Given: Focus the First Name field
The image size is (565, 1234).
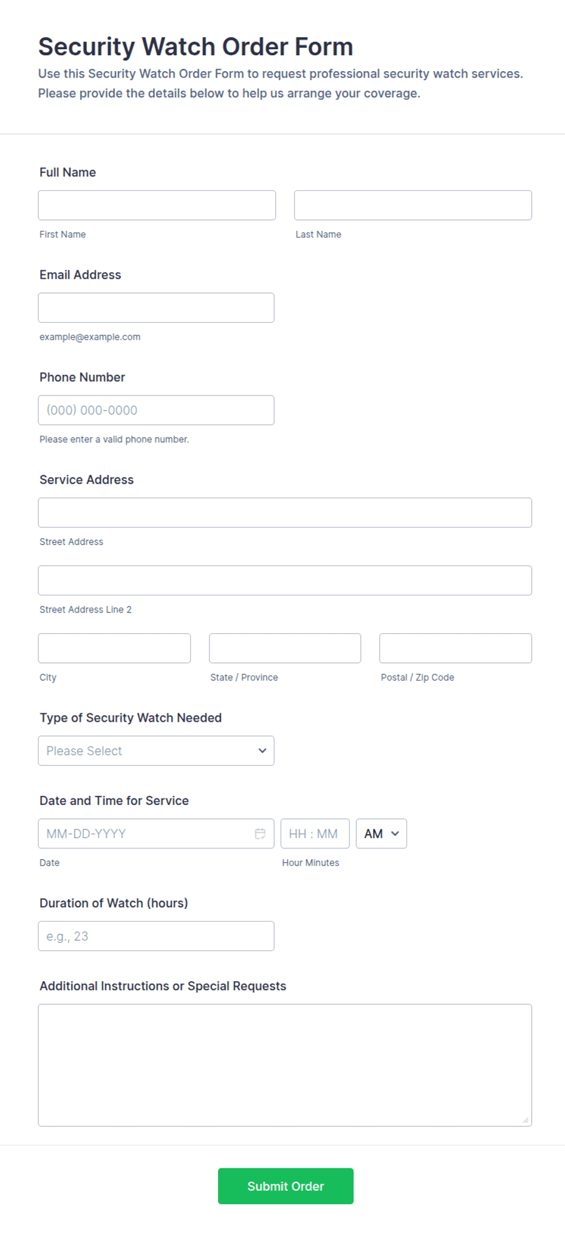Looking at the screenshot, I should [157, 205].
